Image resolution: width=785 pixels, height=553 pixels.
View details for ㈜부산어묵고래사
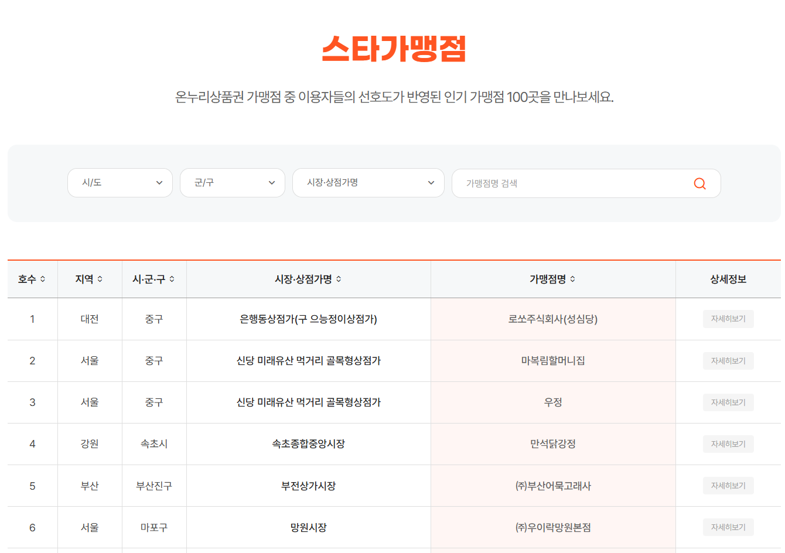(x=728, y=485)
